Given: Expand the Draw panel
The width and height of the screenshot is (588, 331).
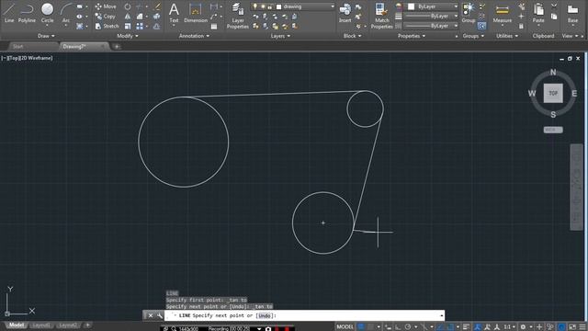Looking at the screenshot, I should tap(46, 36).
